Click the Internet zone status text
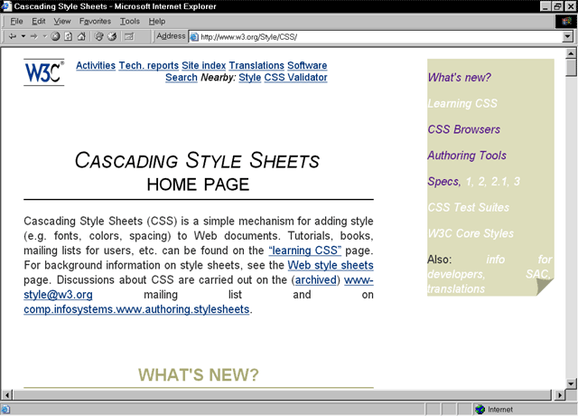This screenshot has width=578, height=416. [x=500, y=410]
